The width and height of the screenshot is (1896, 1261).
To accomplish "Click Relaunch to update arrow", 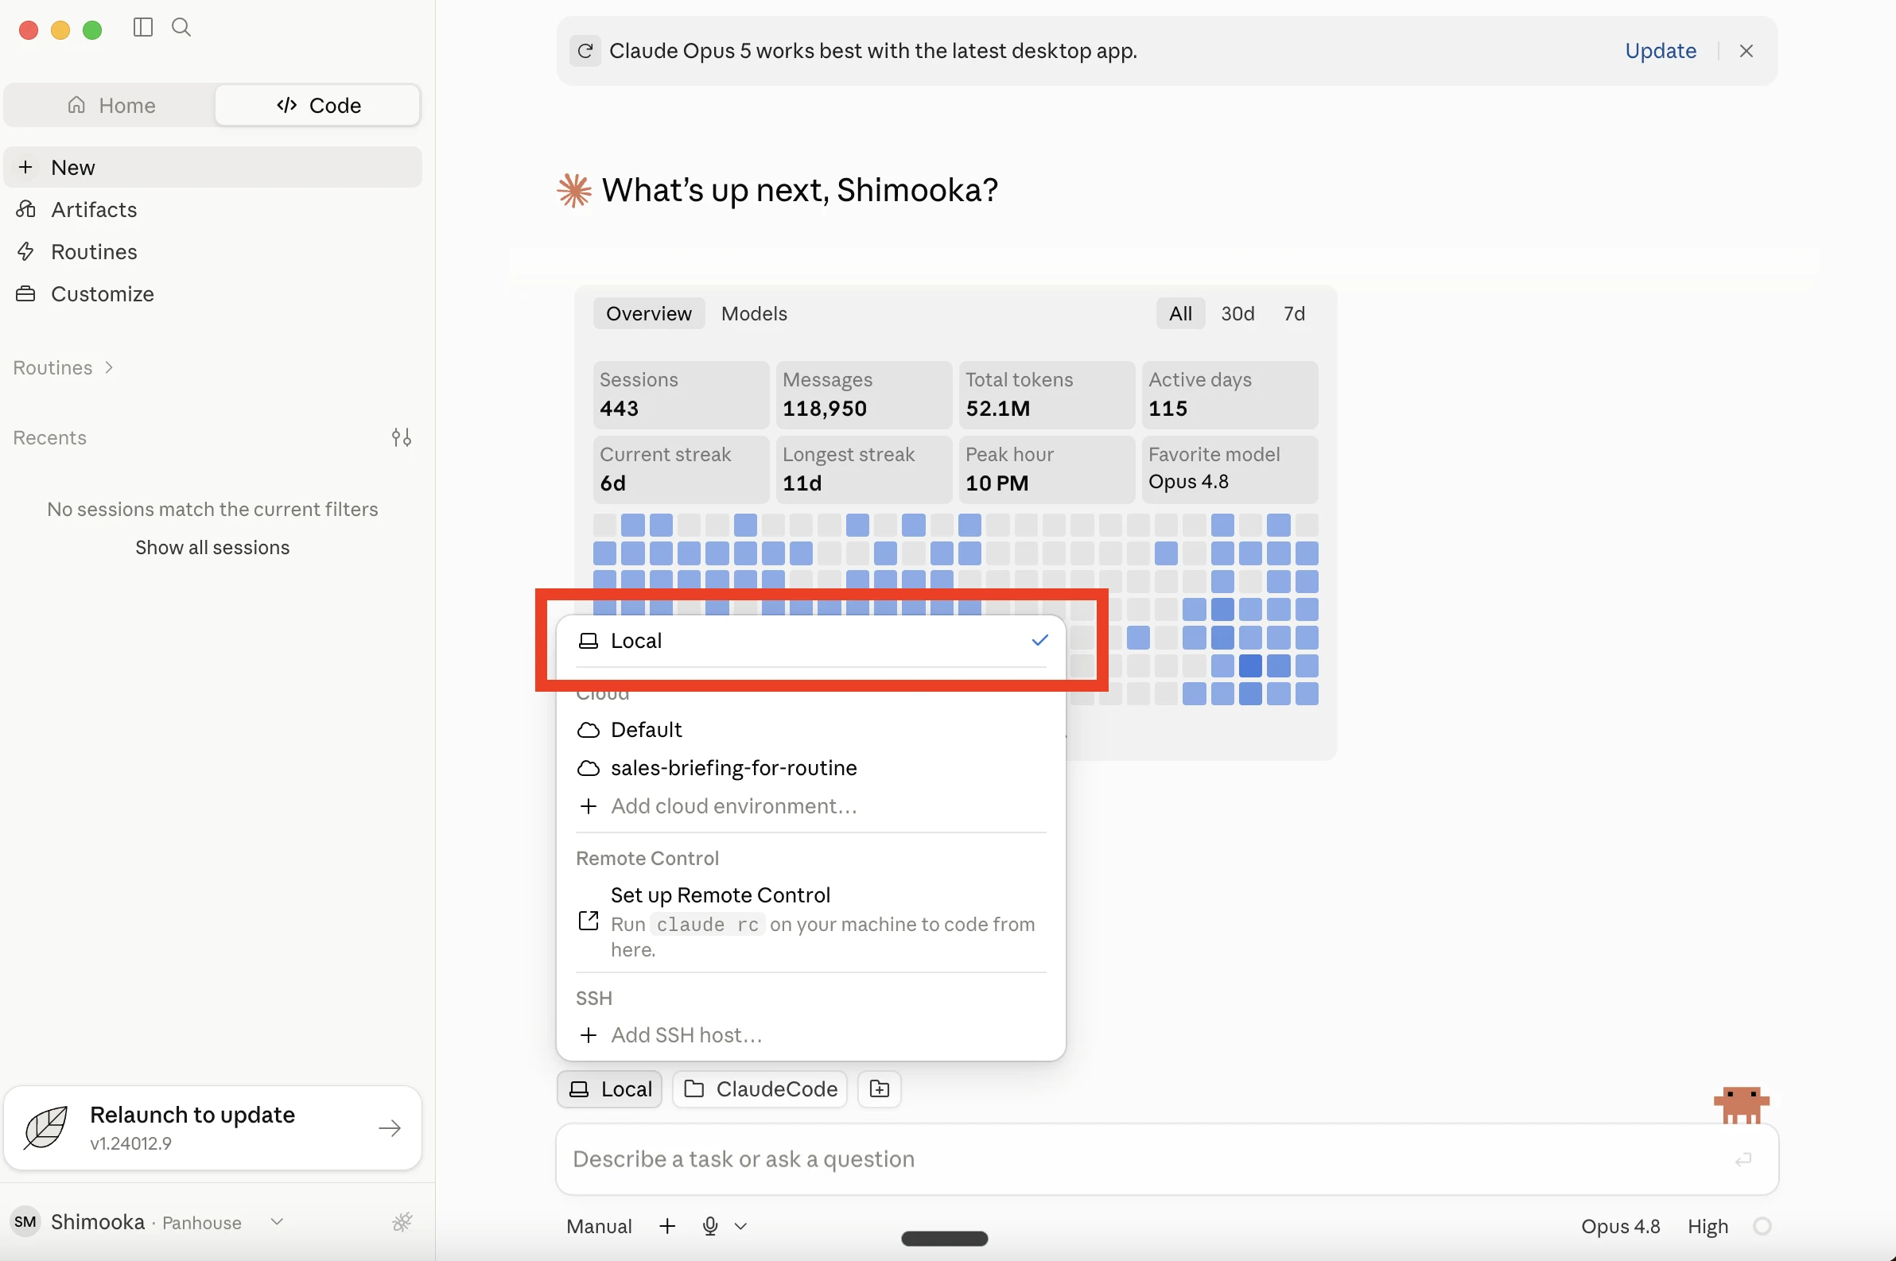I will tap(390, 1128).
